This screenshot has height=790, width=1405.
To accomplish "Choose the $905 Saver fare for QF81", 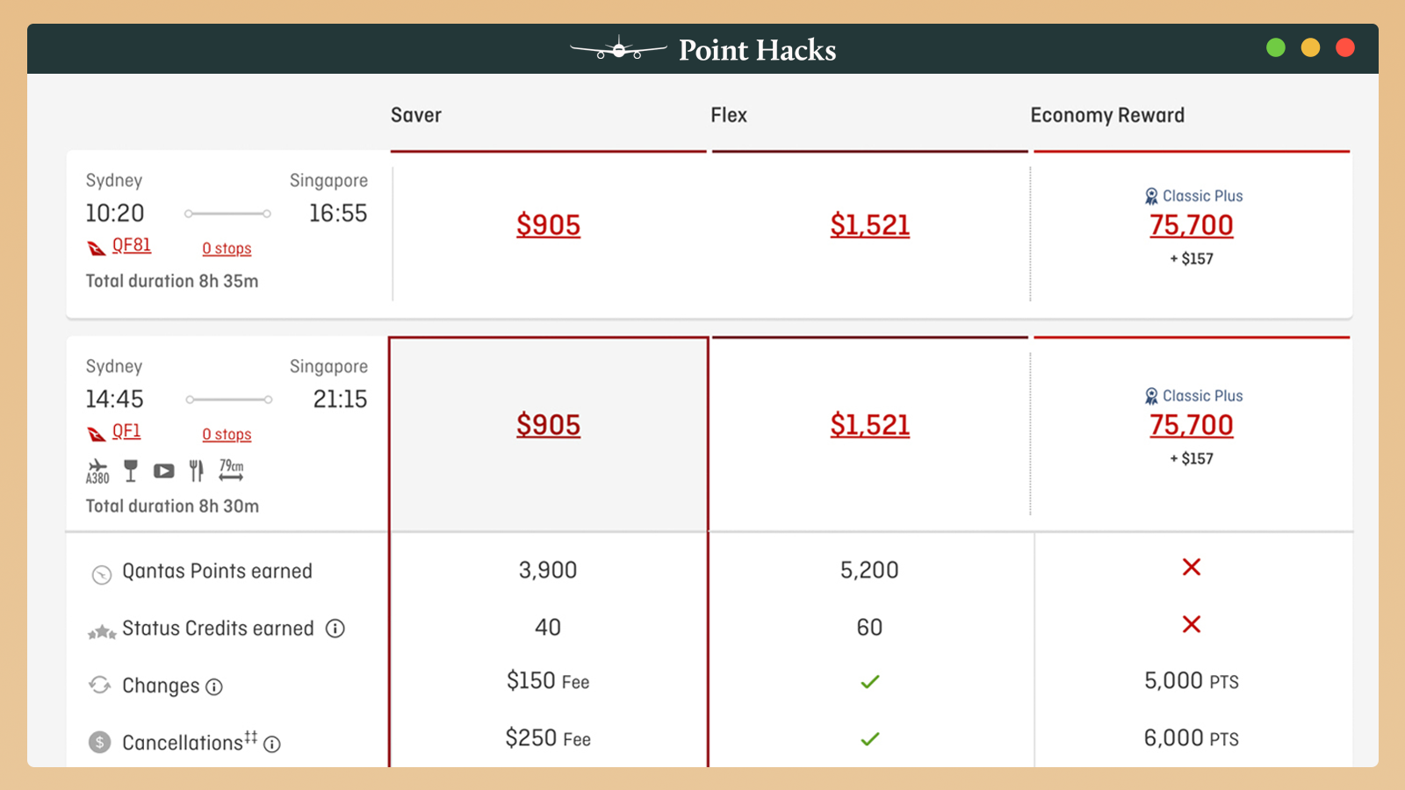I will click(x=548, y=226).
